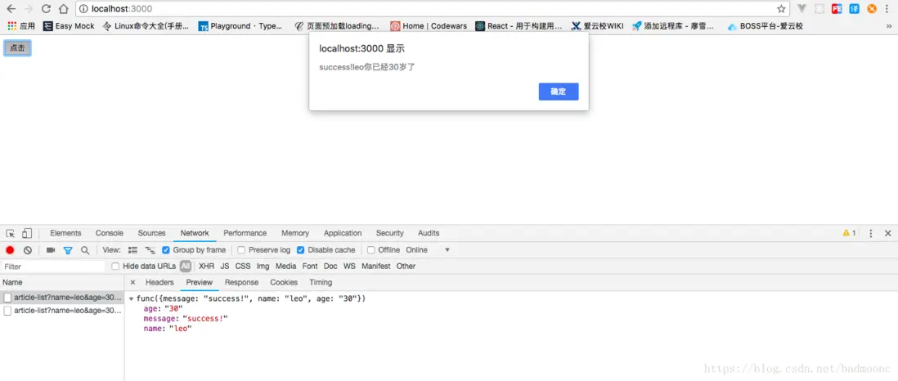Open network search magnifier icon
898x381 pixels.
click(85, 250)
